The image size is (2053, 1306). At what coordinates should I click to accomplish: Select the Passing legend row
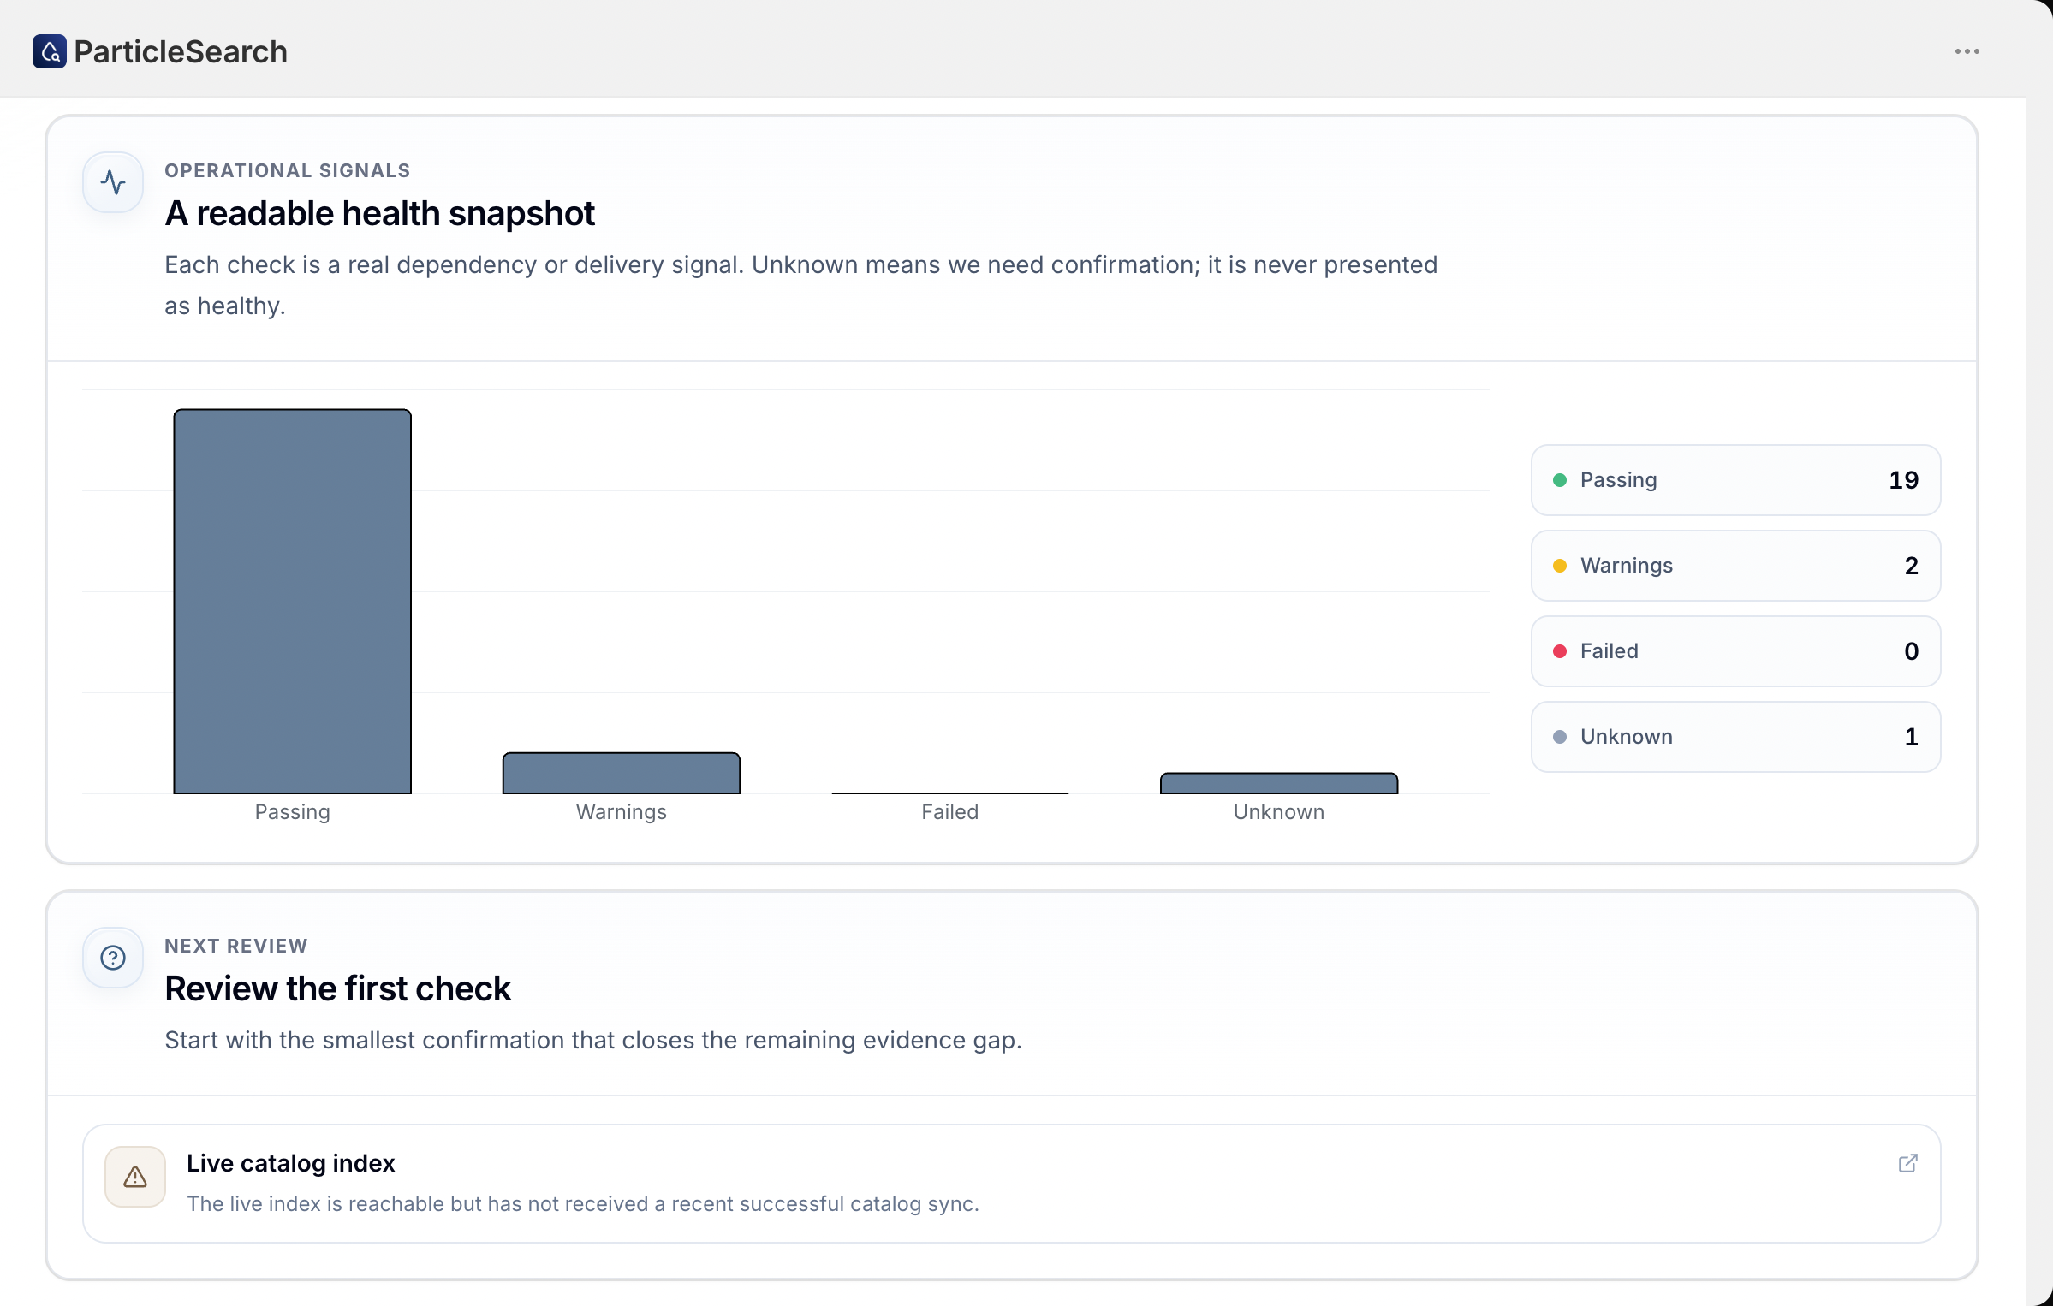(x=1735, y=480)
